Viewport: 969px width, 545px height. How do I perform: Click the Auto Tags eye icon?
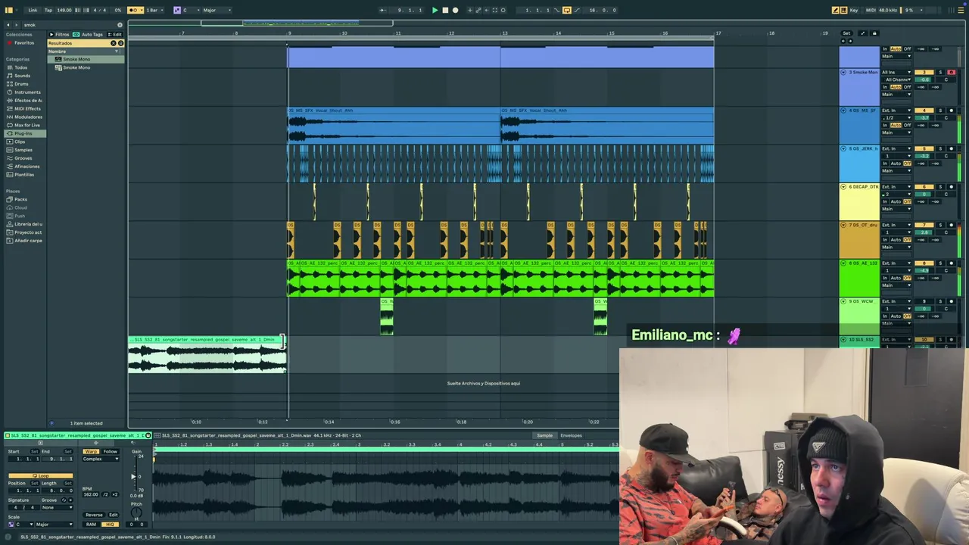(x=76, y=34)
